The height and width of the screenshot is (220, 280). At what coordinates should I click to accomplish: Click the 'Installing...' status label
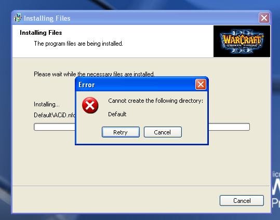click(47, 104)
